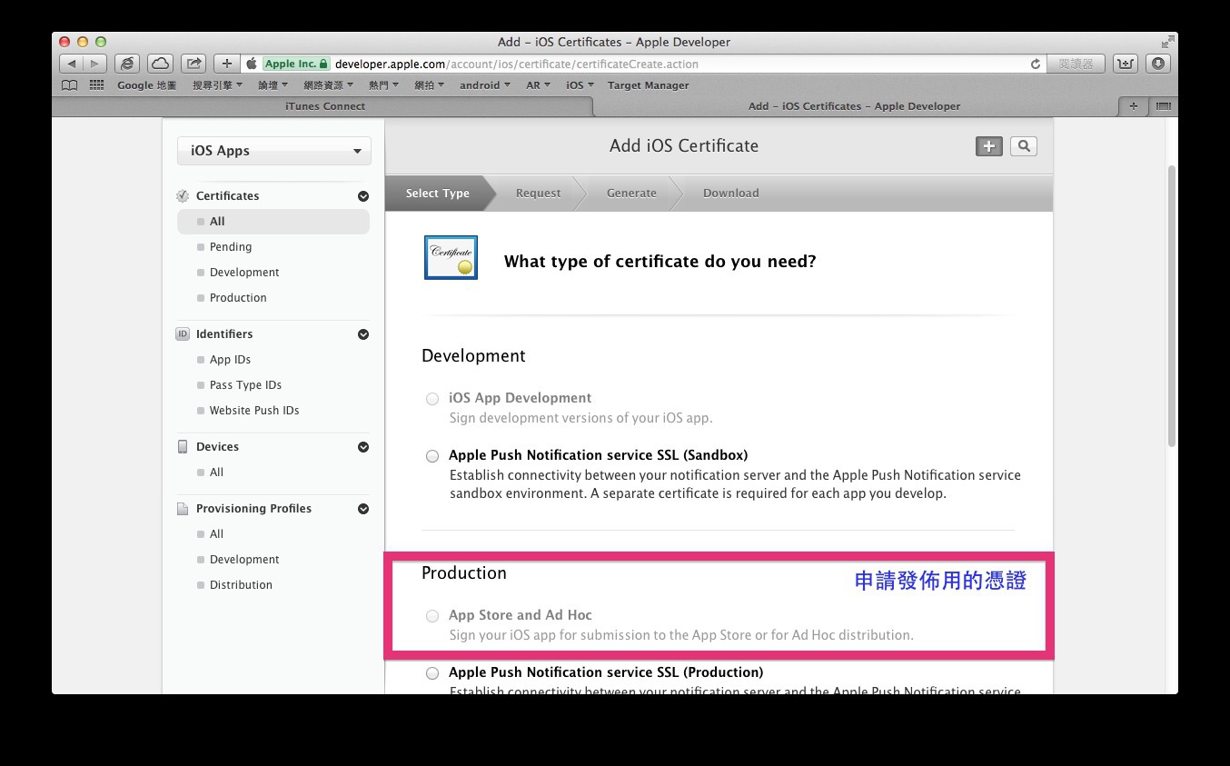
Task: Click the toolbar icon left of Downloads
Action: coord(1126,64)
